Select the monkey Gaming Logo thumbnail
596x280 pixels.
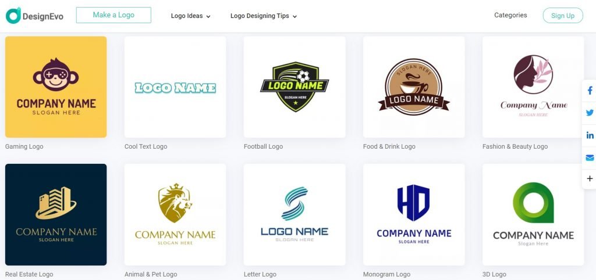tap(56, 87)
